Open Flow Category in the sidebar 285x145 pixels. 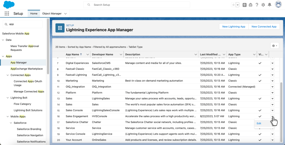(x=22, y=104)
